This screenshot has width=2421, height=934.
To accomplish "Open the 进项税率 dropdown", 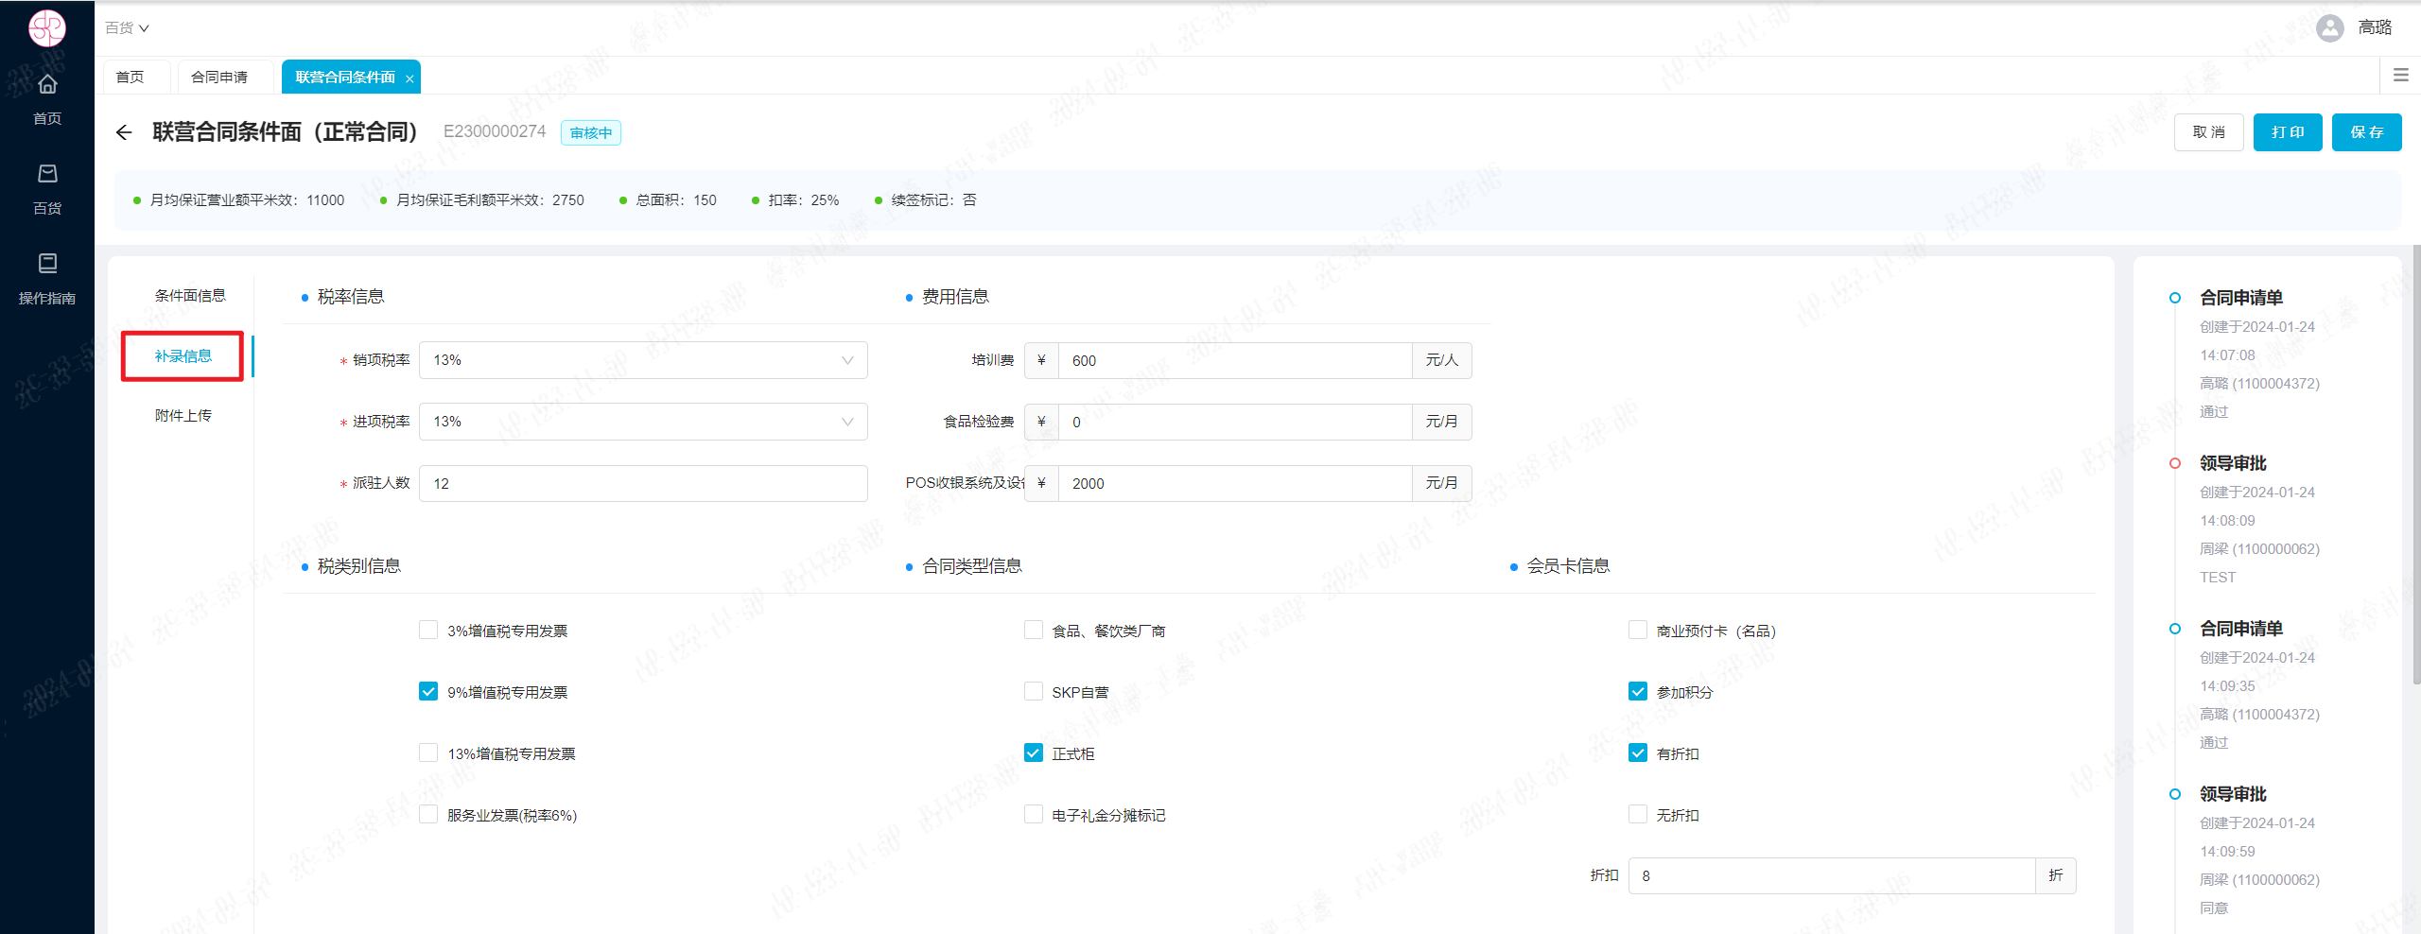I will tap(643, 422).
